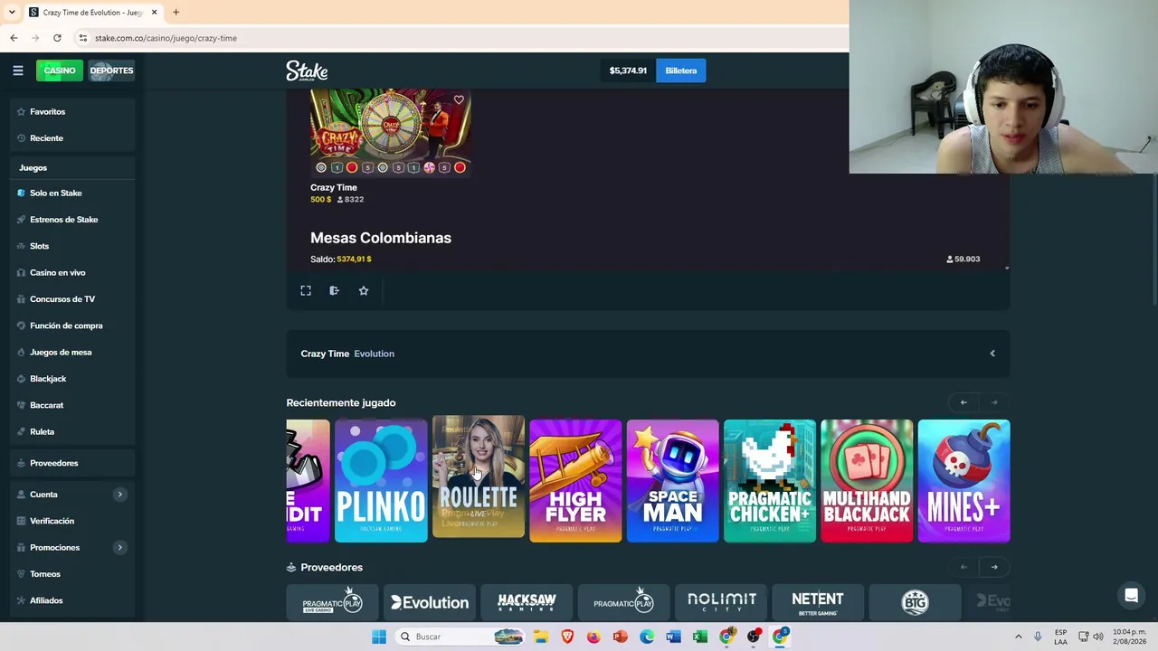Open the Plinko game thumbnail

(x=381, y=481)
